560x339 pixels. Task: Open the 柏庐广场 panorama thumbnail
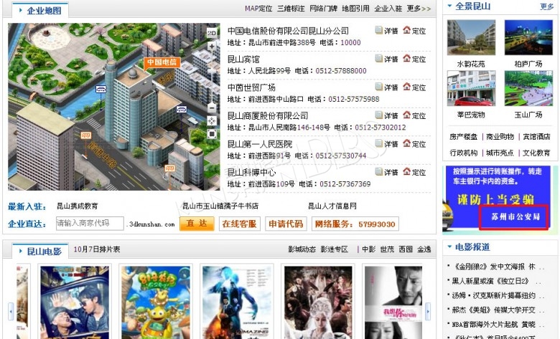(x=528, y=37)
